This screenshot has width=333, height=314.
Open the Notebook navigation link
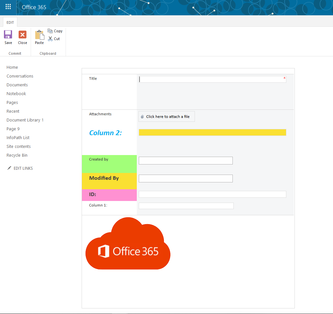16,94
